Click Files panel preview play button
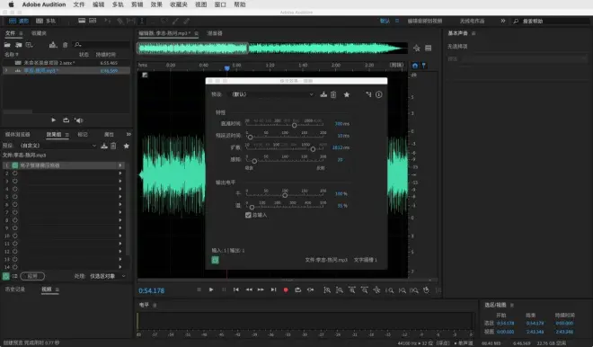 coord(53,120)
